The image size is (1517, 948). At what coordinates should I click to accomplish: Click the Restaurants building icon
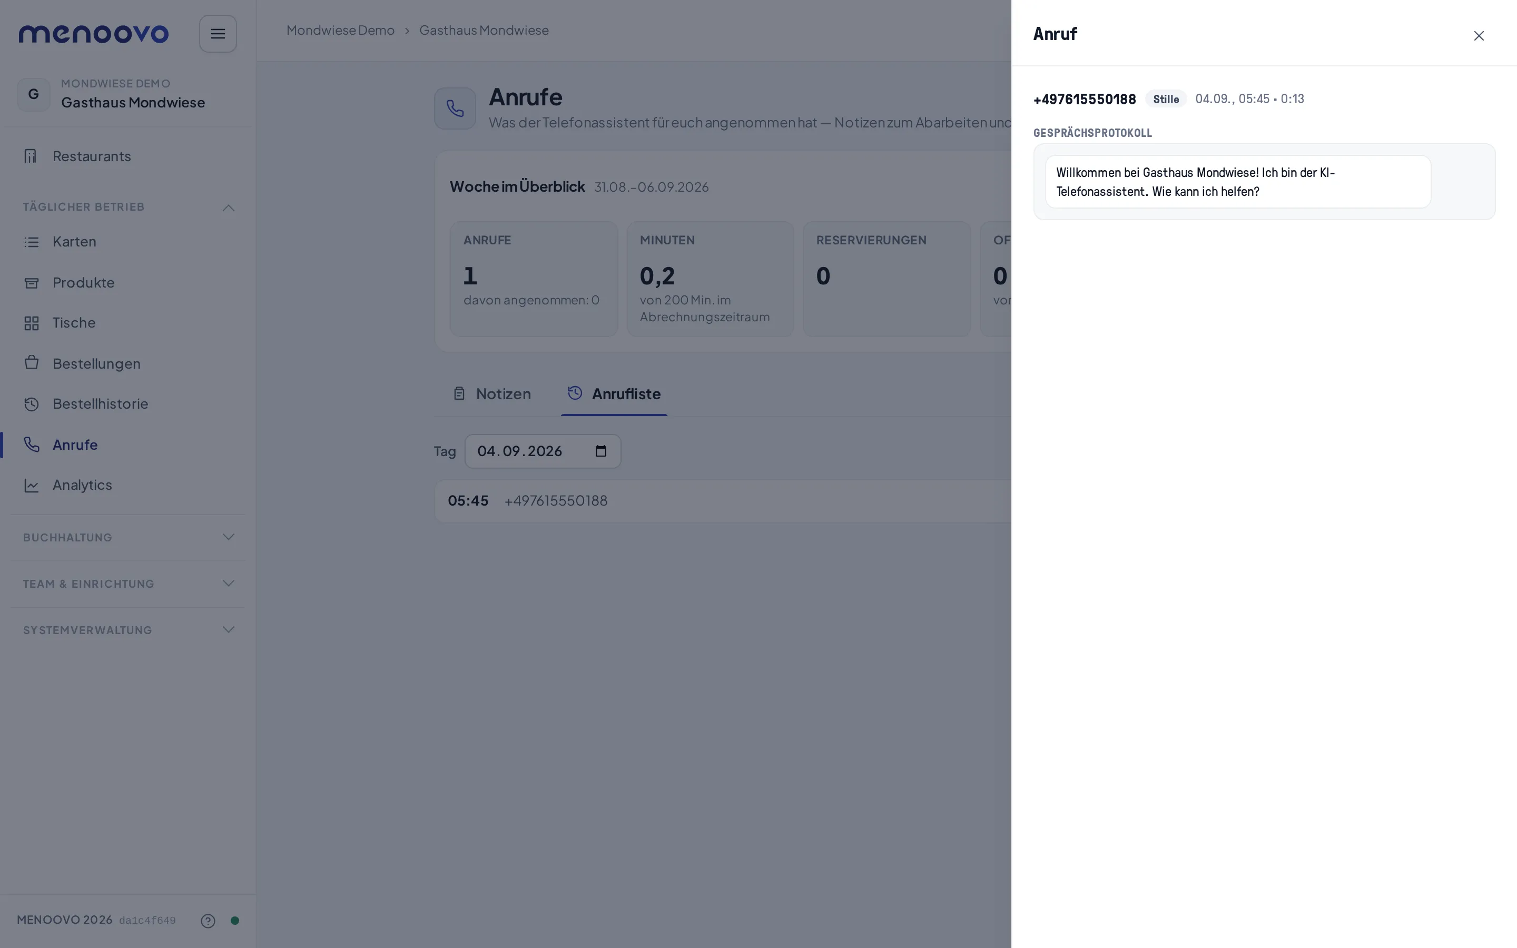[x=30, y=156]
